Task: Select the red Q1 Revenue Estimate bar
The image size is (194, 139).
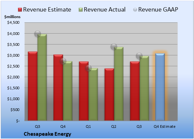Action: tap(84, 91)
